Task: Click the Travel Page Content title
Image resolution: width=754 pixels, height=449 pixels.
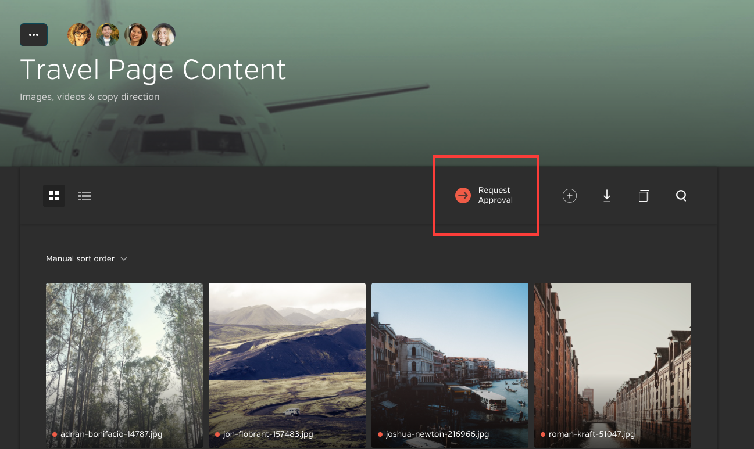Action: pos(153,69)
